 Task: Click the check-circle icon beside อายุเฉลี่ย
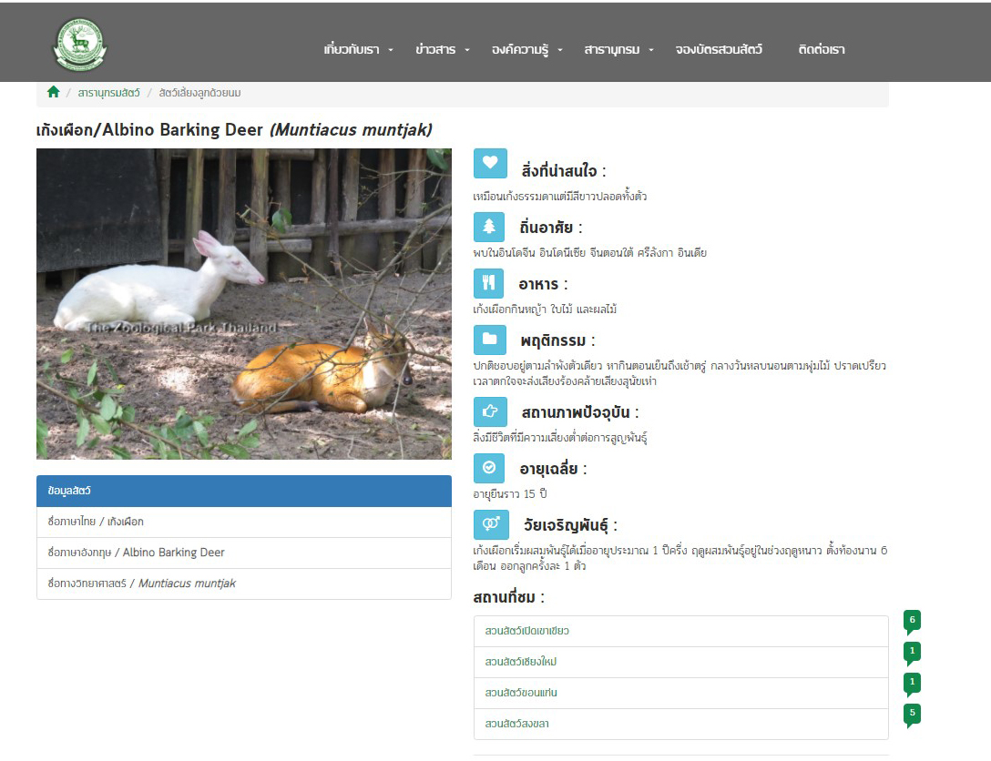coord(489,468)
